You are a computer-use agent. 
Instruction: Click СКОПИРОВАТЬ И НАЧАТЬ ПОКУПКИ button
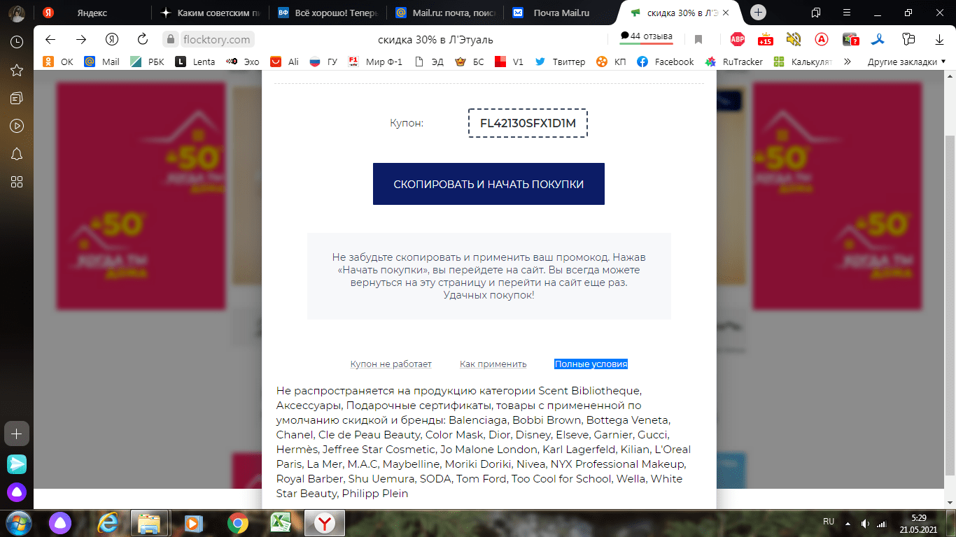(x=488, y=184)
